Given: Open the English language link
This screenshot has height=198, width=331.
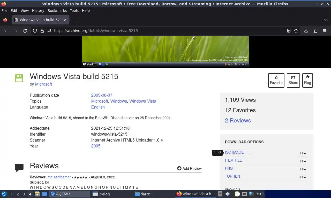Looking at the screenshot, I should click(98, 107).
